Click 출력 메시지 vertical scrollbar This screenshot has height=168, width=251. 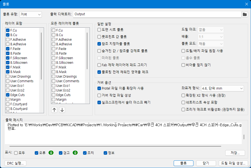[244, 137]
